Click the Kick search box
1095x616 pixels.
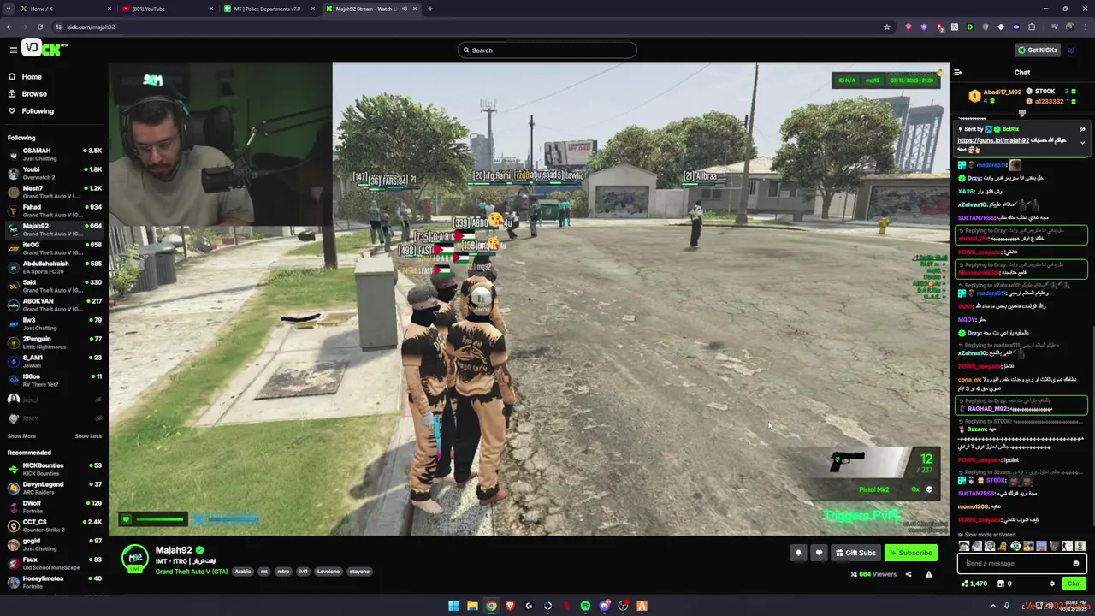coord(547,50)
